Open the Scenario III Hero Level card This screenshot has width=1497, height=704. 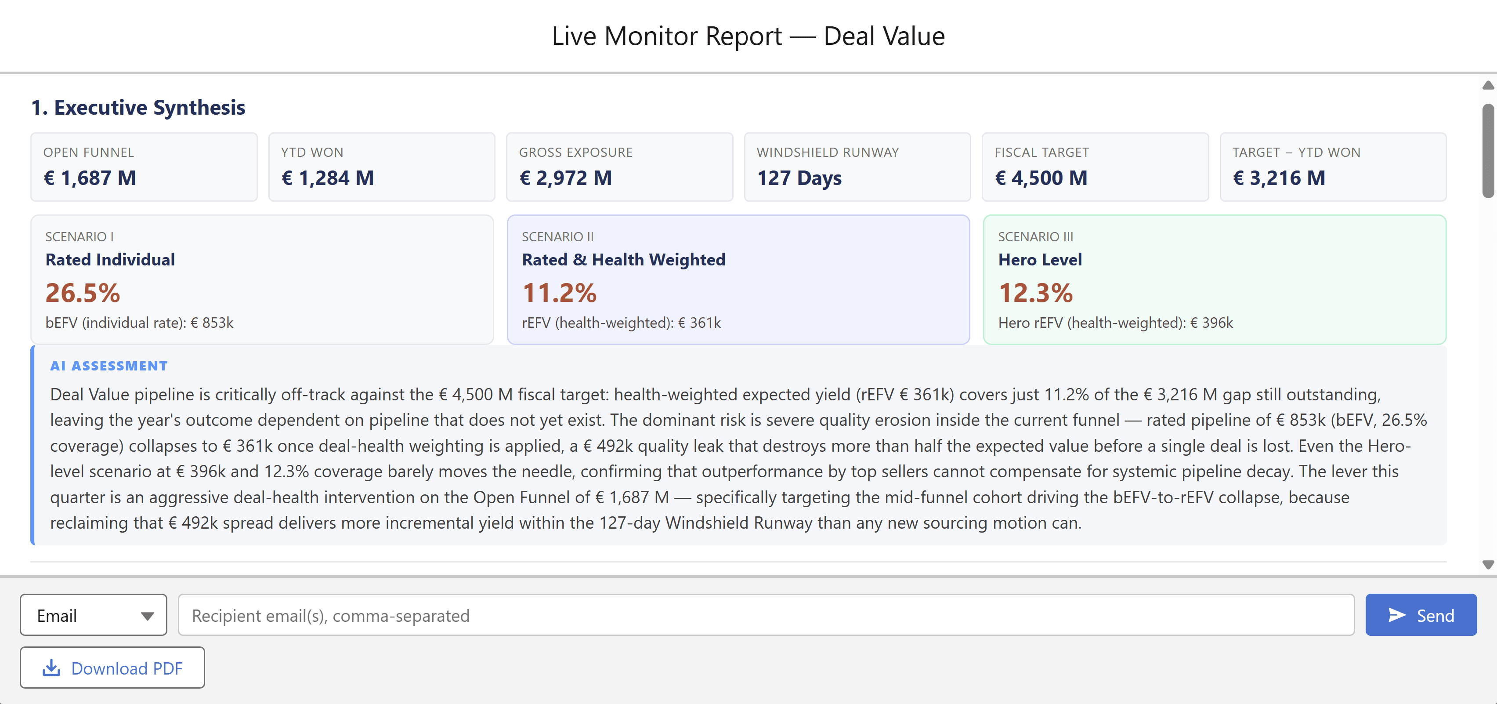coord(1215,279)
